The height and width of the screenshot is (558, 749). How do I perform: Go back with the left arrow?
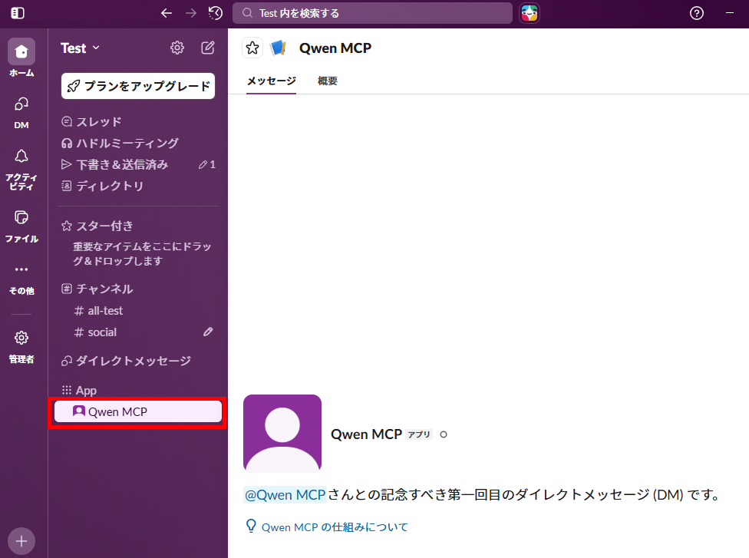coord(167,13)
